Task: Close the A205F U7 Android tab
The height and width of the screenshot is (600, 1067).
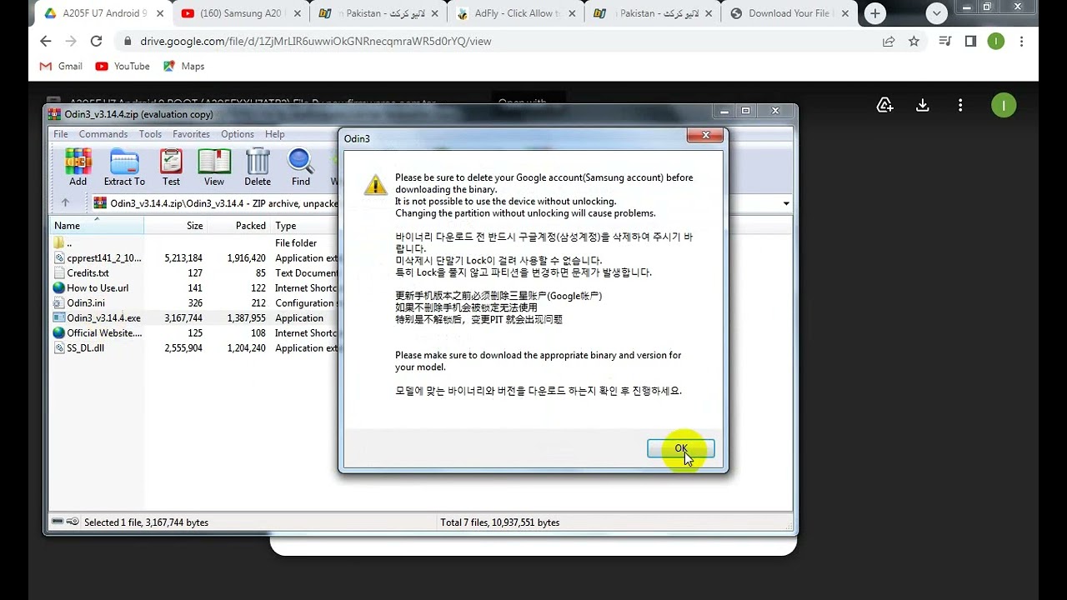Action: 160,13
